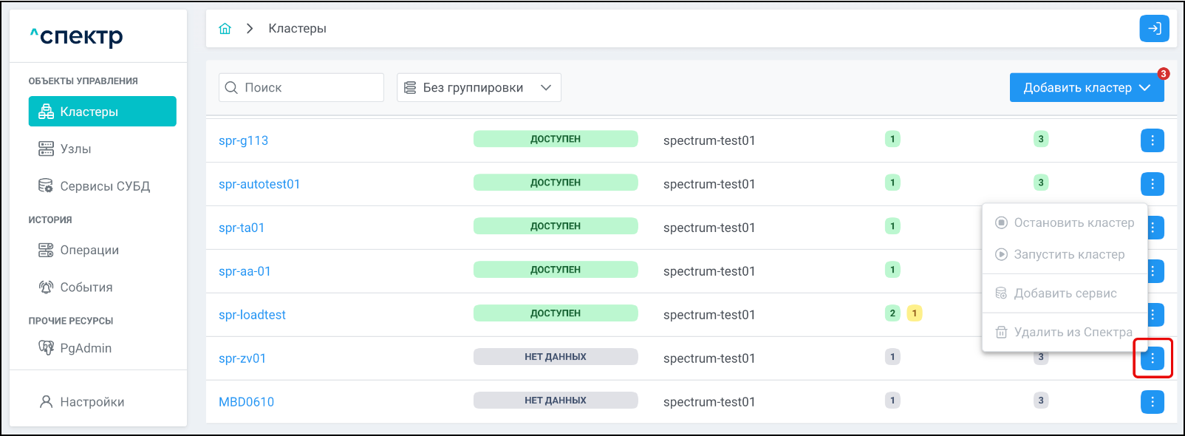Viewport: 1185px width, 436px height.
Task: Click the home icon in breadcrumb
Action: tap(225, 29)
